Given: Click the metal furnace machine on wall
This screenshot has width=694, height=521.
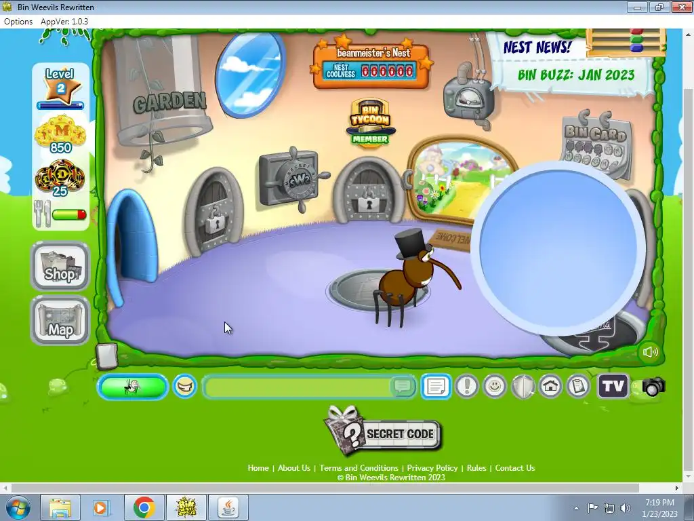Looking at the screenshot, I should coord(468,96).
